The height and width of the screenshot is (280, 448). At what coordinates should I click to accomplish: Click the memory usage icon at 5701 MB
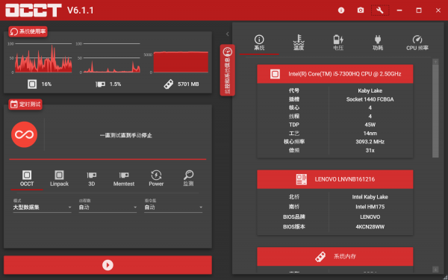click(x=169, y=84)
